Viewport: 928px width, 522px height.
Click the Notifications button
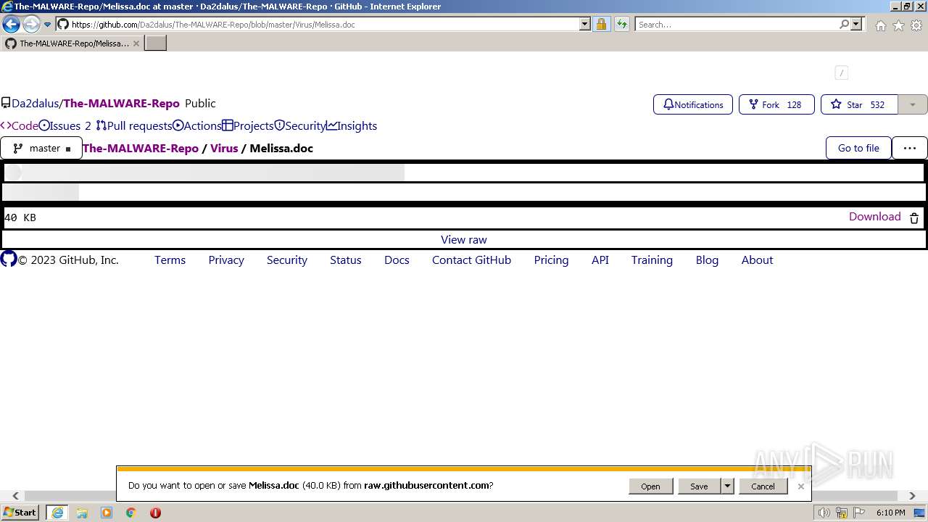[693, 104]
